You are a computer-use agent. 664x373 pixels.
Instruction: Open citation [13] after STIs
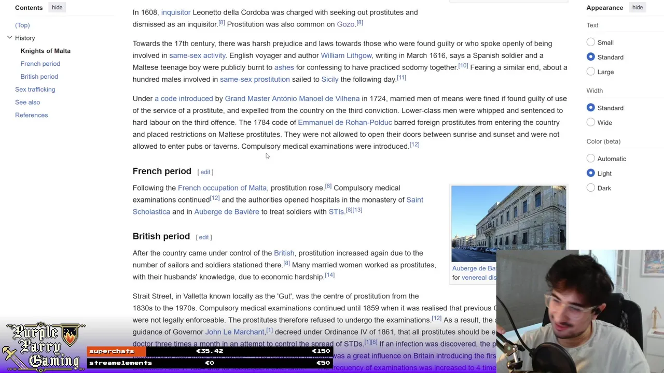pos(357,210)
